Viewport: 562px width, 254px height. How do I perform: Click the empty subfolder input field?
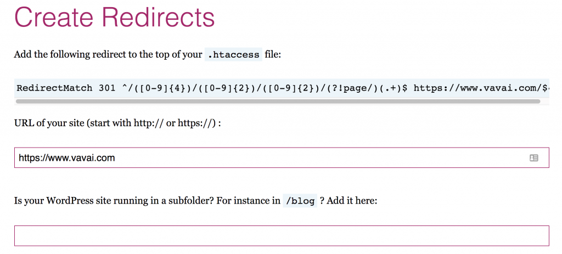pos(281,236)
